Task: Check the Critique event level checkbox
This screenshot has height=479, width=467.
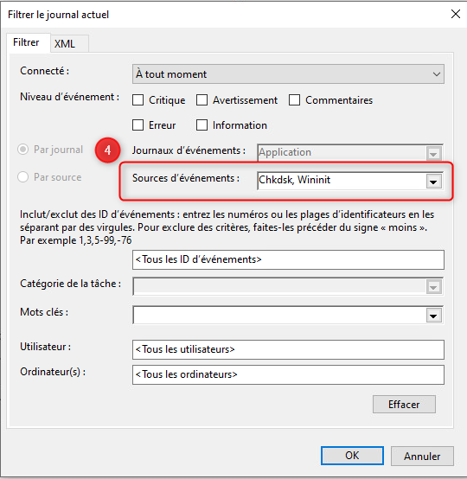Action: [x=138, y=100]
